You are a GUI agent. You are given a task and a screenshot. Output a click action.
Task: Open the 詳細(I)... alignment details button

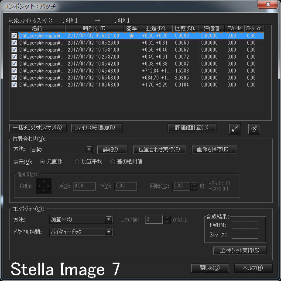click(x=112, y=149)
